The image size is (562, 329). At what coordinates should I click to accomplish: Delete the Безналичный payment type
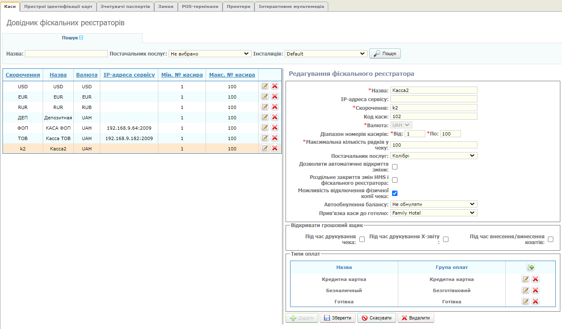coord(535,290)
